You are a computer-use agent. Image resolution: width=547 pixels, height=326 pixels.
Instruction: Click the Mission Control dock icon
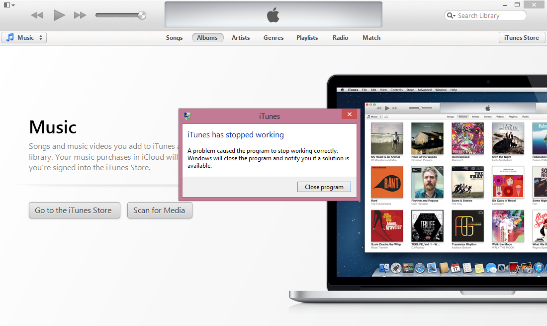coord(408,268)
